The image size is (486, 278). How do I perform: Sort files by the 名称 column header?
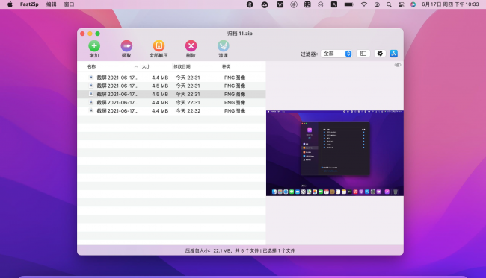pos(92,67)
